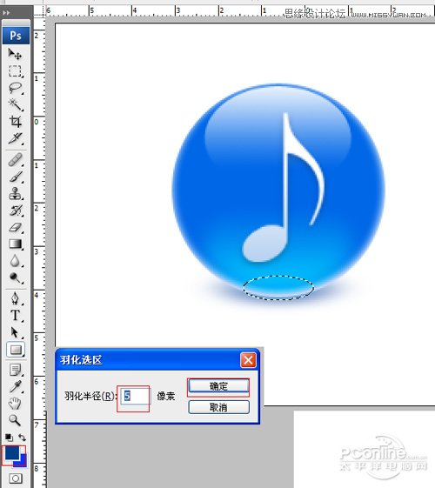The height and width of the screenshot is (488, 435).
Task: Open the foreground color picker
Action: point(11,453)
